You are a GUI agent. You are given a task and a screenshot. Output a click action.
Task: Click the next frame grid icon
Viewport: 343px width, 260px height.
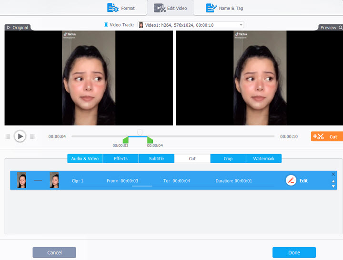point(32,136)
